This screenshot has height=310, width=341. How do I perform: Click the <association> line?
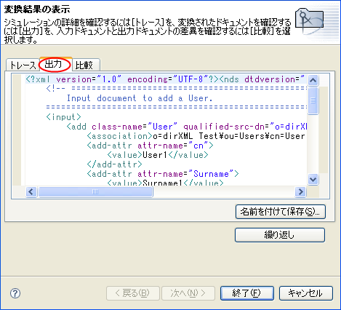pyautogui.click(x=196, y=136)
